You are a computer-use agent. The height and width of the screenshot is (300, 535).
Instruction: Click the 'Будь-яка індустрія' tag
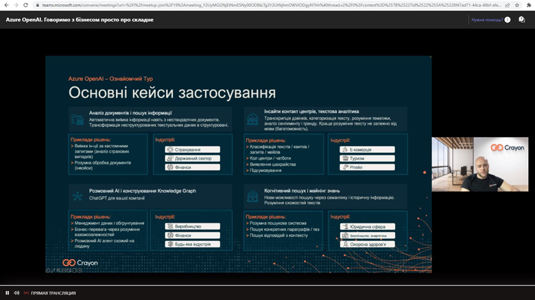coord(193,244)
